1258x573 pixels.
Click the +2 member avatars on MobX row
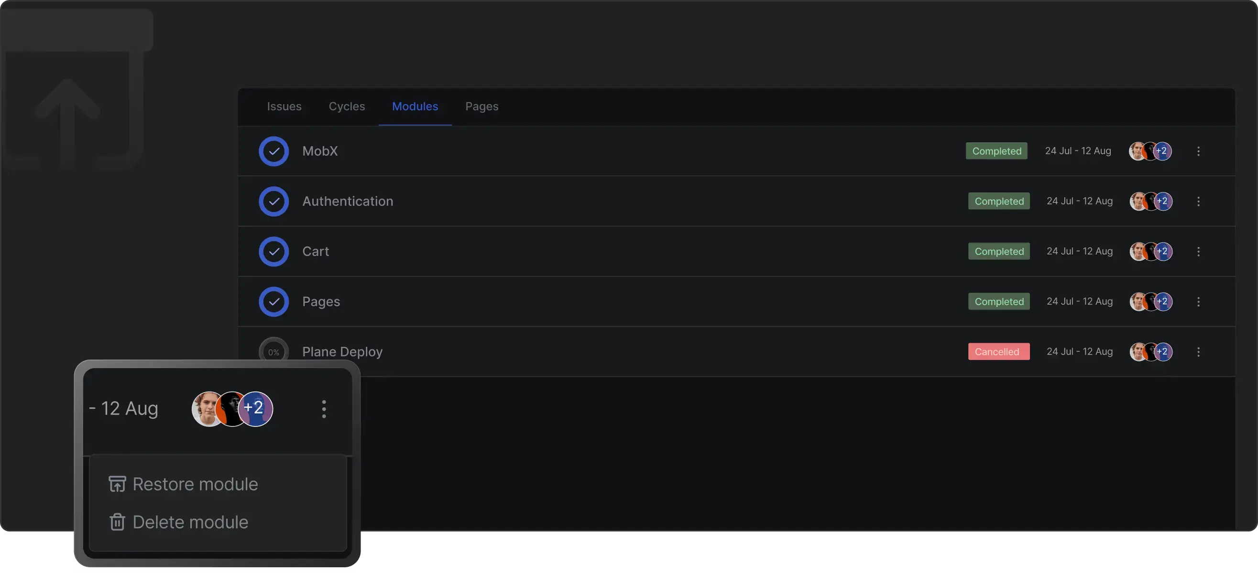[1162, 151]
